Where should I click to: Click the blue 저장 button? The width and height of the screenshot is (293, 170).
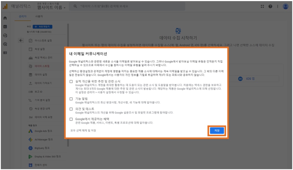click(217, 130)
